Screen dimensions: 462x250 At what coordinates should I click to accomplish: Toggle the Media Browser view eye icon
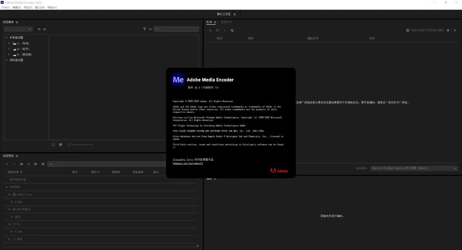point(150,29)
